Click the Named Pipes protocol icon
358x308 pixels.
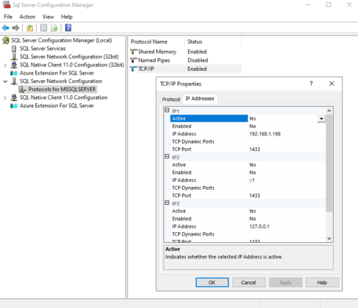point(133,60)
